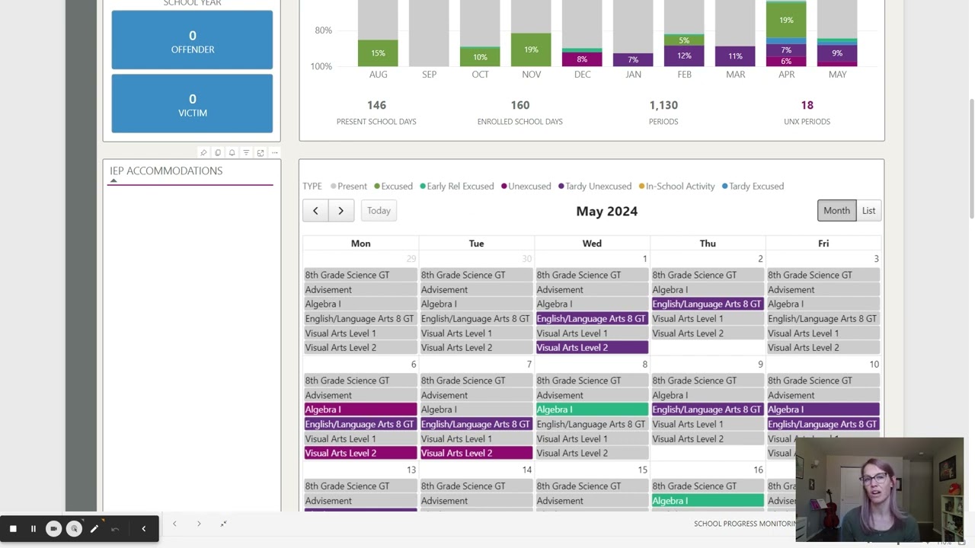
Task: Open filters icon above IEP Accommodations
Action: (x=246, y=153)
